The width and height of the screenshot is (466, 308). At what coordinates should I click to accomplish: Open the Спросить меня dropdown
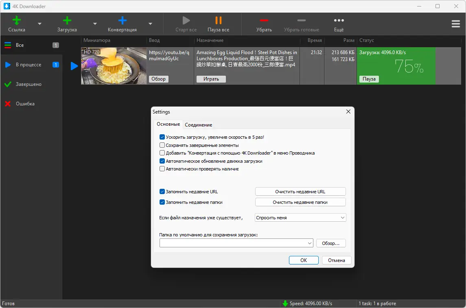pyautogui.click(x=300, y=217)
